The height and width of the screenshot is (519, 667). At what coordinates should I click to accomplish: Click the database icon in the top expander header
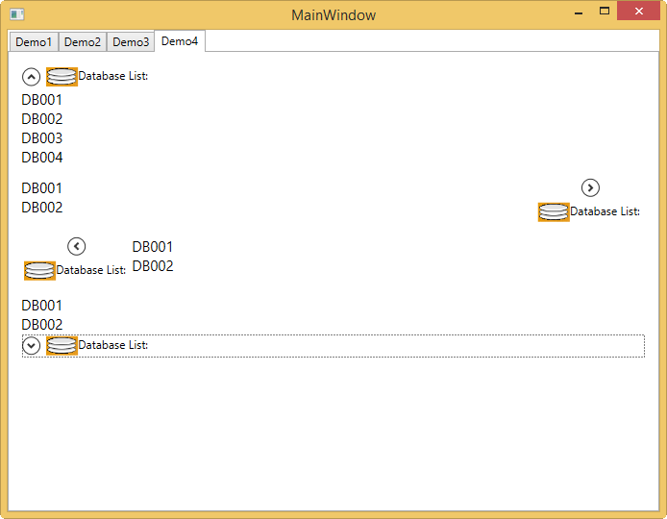pos(62,77)
